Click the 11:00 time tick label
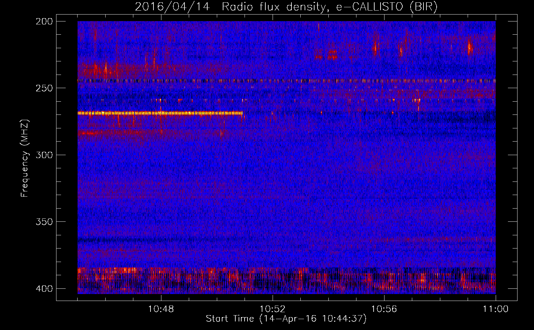The height and width of the screenshot is (330, 534). pyautogui.click(x=496, y=309)
